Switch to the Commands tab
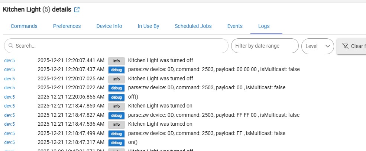The height and width of the screenshot is (151, 366). (24, 26)
